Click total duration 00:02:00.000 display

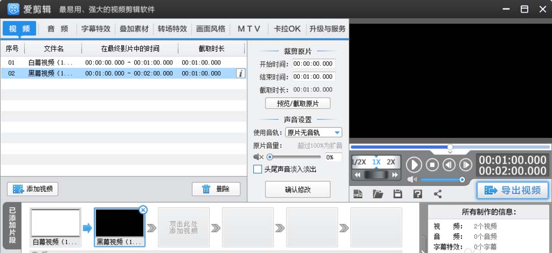click(513, 171)
